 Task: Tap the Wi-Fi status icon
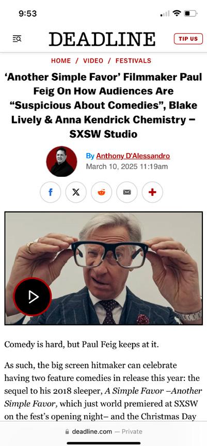[x=177, y=13]
